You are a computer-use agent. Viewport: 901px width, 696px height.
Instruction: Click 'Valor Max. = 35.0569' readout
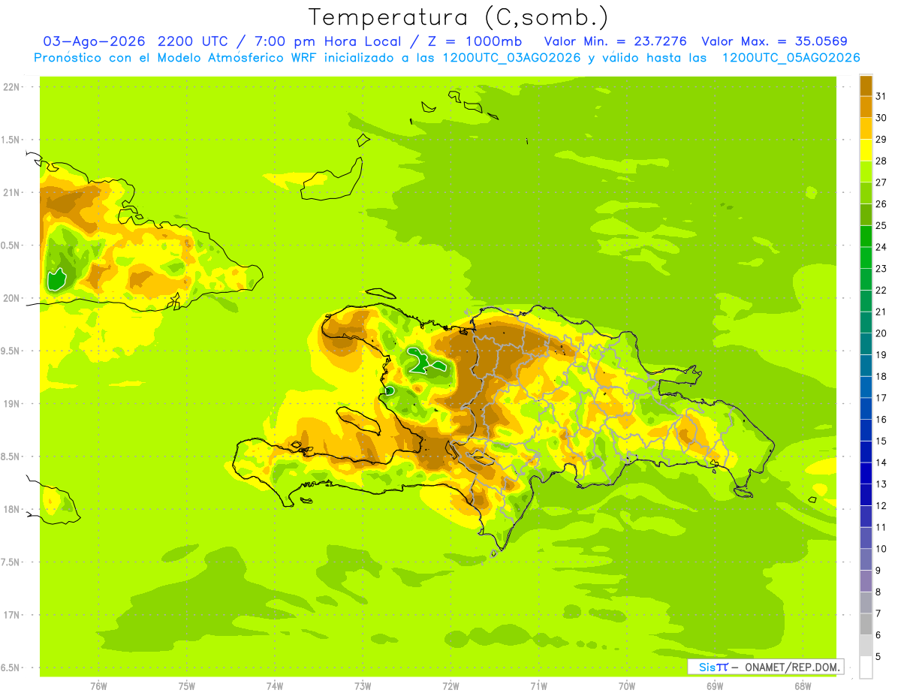pos(774,41)
